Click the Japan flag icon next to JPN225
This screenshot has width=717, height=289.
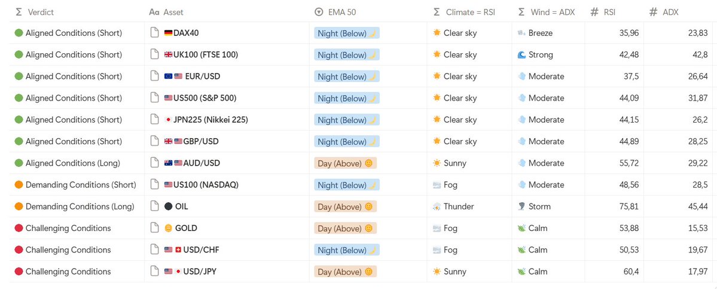click(x=168, y=120)
